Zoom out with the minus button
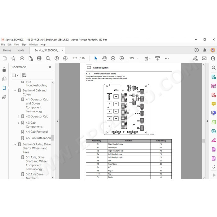Screen dimensions: 217x217 113,58
